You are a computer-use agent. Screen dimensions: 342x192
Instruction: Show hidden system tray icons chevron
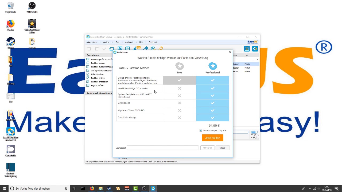310,189
